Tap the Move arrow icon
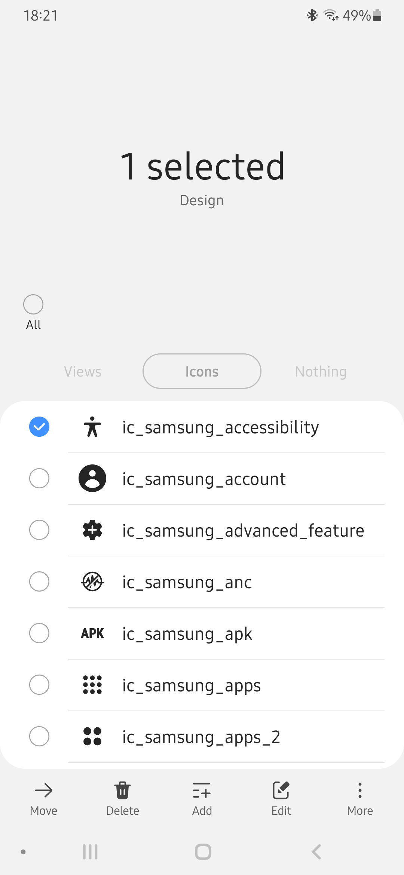The image size is (404, 875). click(43, 790)
